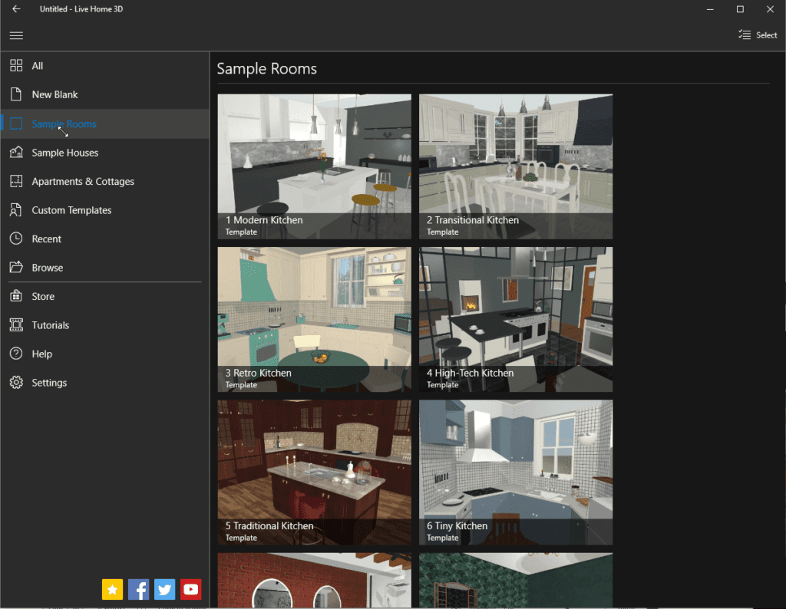
Task: Click the Custom Templates icon
Action: click(x=16, y=210)
